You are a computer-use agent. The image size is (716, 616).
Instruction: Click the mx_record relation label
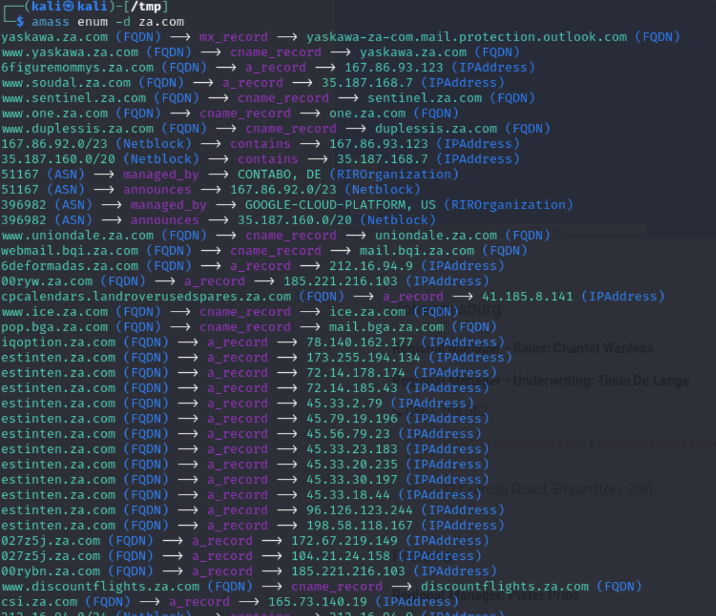[x=233, y=37]
